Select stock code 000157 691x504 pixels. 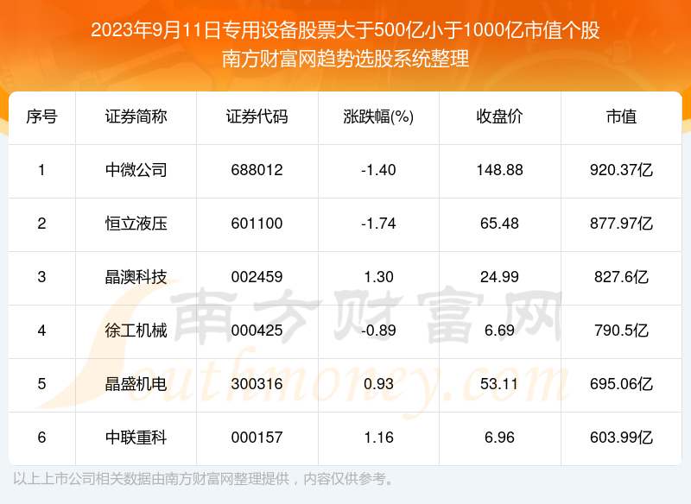(257, 438)
